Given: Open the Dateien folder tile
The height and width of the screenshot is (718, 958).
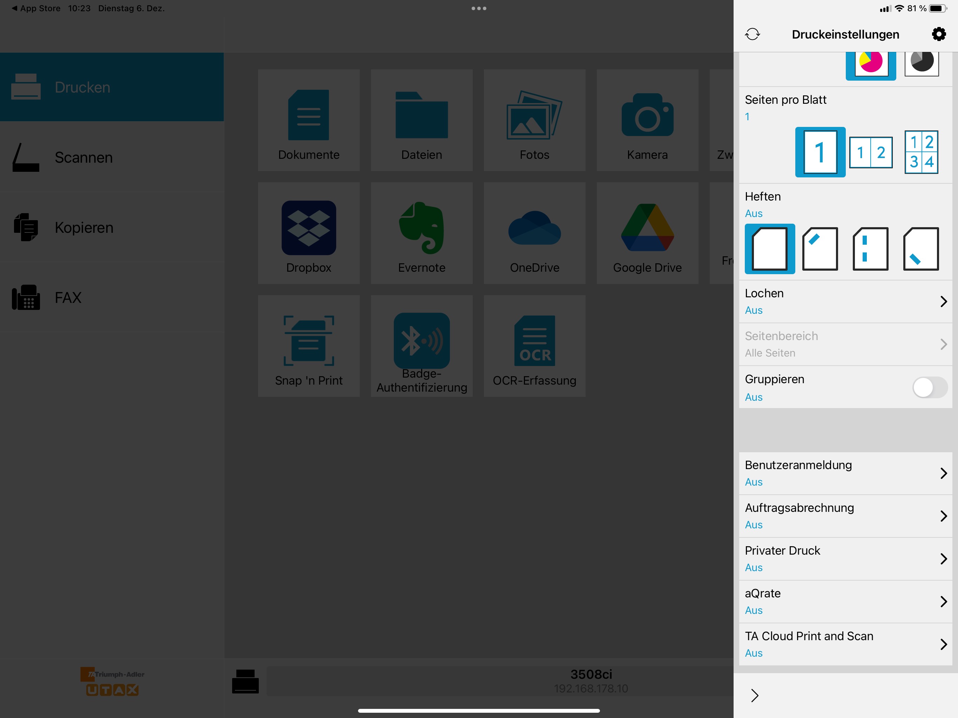Looking at the screenshot, I should (x=421, y=120).
